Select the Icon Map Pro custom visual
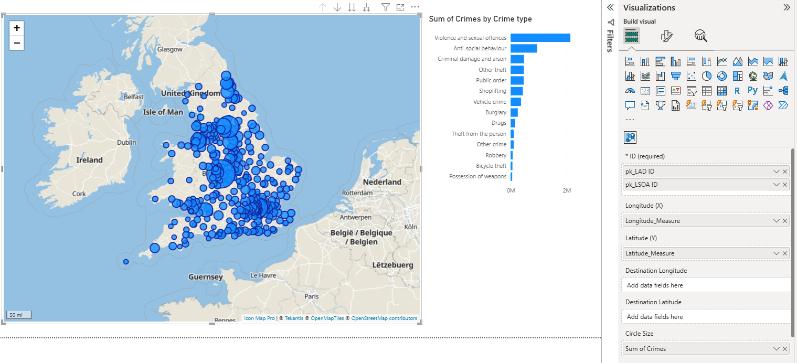The image size is (797, 363). (630, 137)
